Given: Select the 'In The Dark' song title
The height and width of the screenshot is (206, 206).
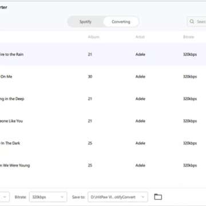Looking at the screenshot, I should tap(10, 143).
